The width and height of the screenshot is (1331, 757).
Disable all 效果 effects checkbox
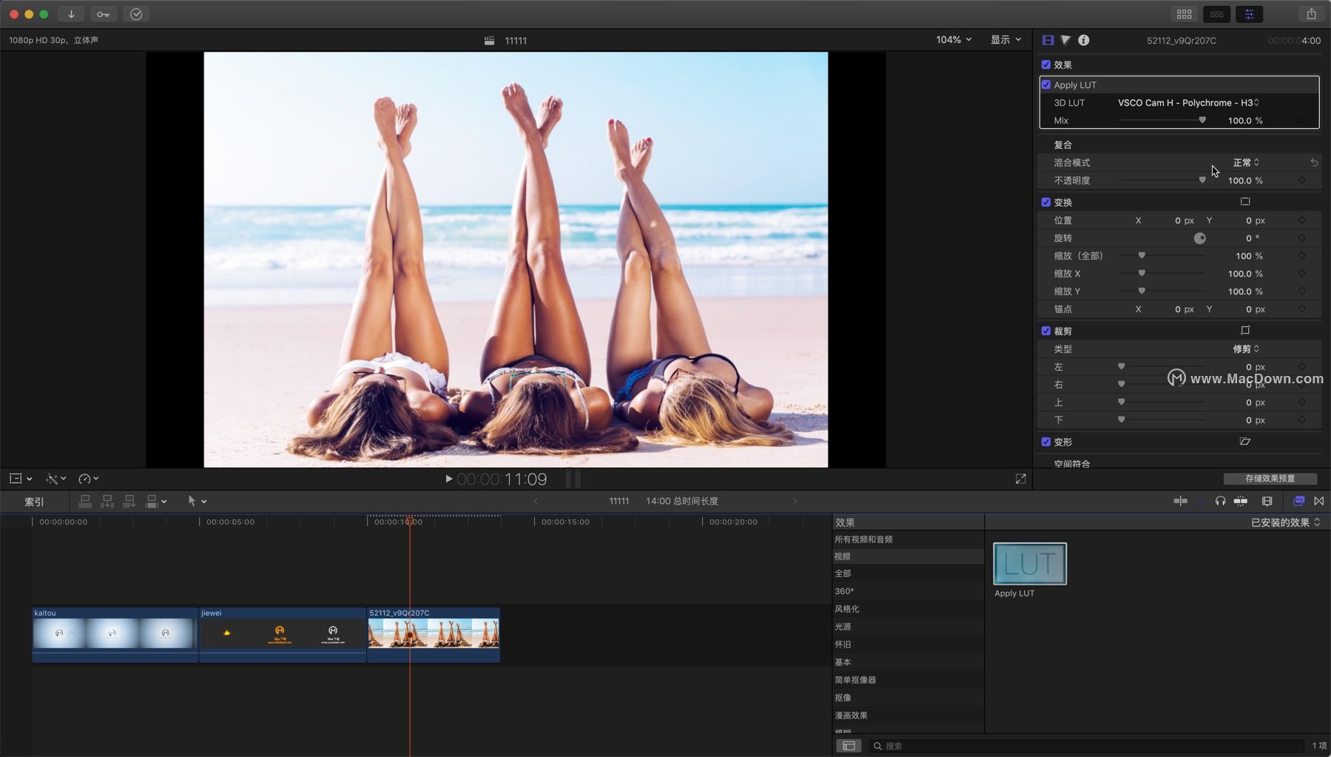point(1046,64)
